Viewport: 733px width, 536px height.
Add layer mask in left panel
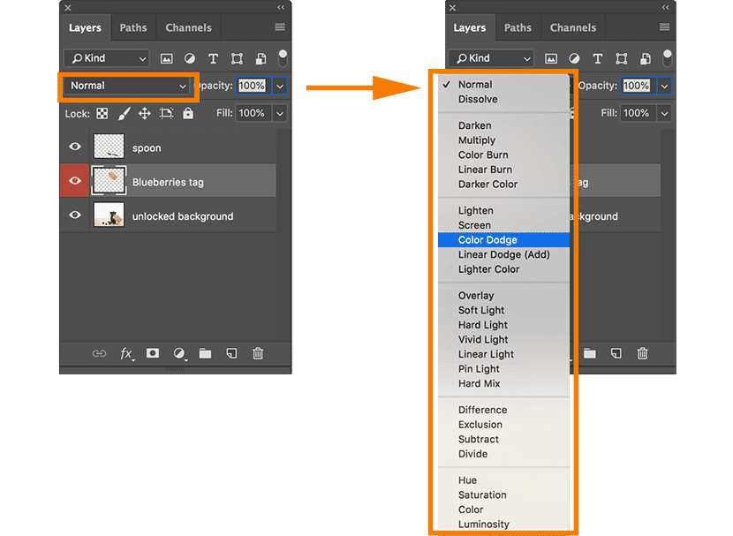pos(153,353)
